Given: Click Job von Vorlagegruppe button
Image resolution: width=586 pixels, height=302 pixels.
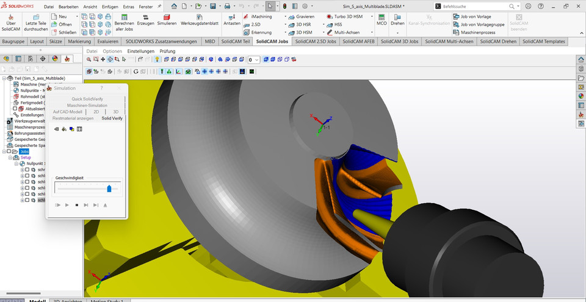Looking at the screenshot, I should point(479,24).
